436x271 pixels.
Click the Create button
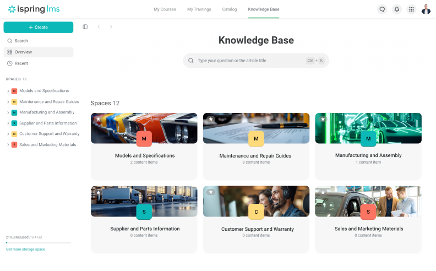coord(39,28)
